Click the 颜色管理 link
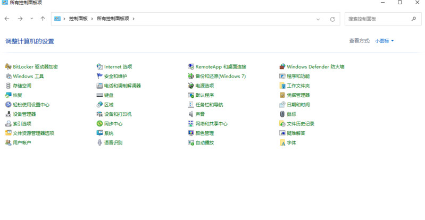 tap(205, 133)
